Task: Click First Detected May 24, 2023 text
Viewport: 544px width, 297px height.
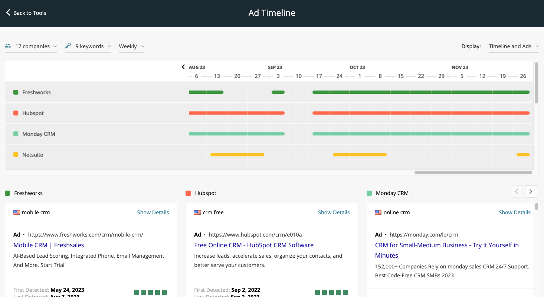Action: (49, 290)
